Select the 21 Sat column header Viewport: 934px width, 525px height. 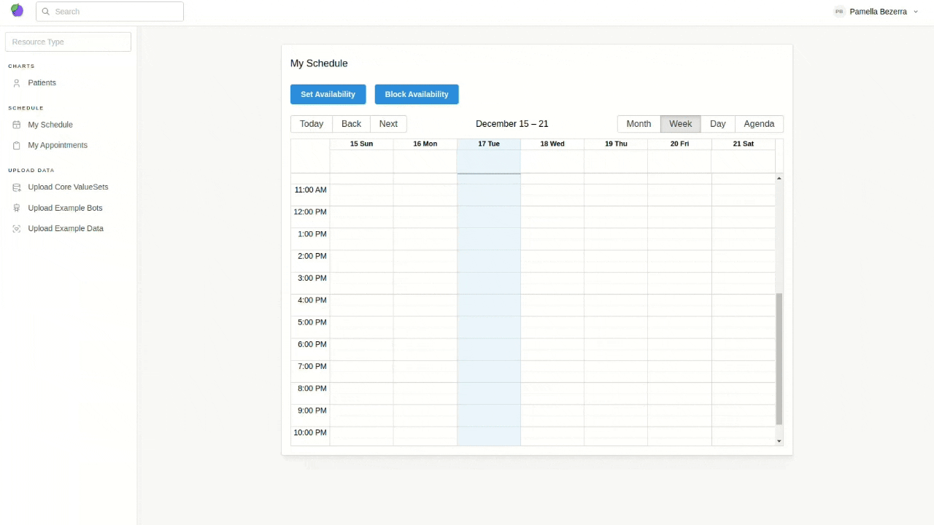tap(744, 144)
